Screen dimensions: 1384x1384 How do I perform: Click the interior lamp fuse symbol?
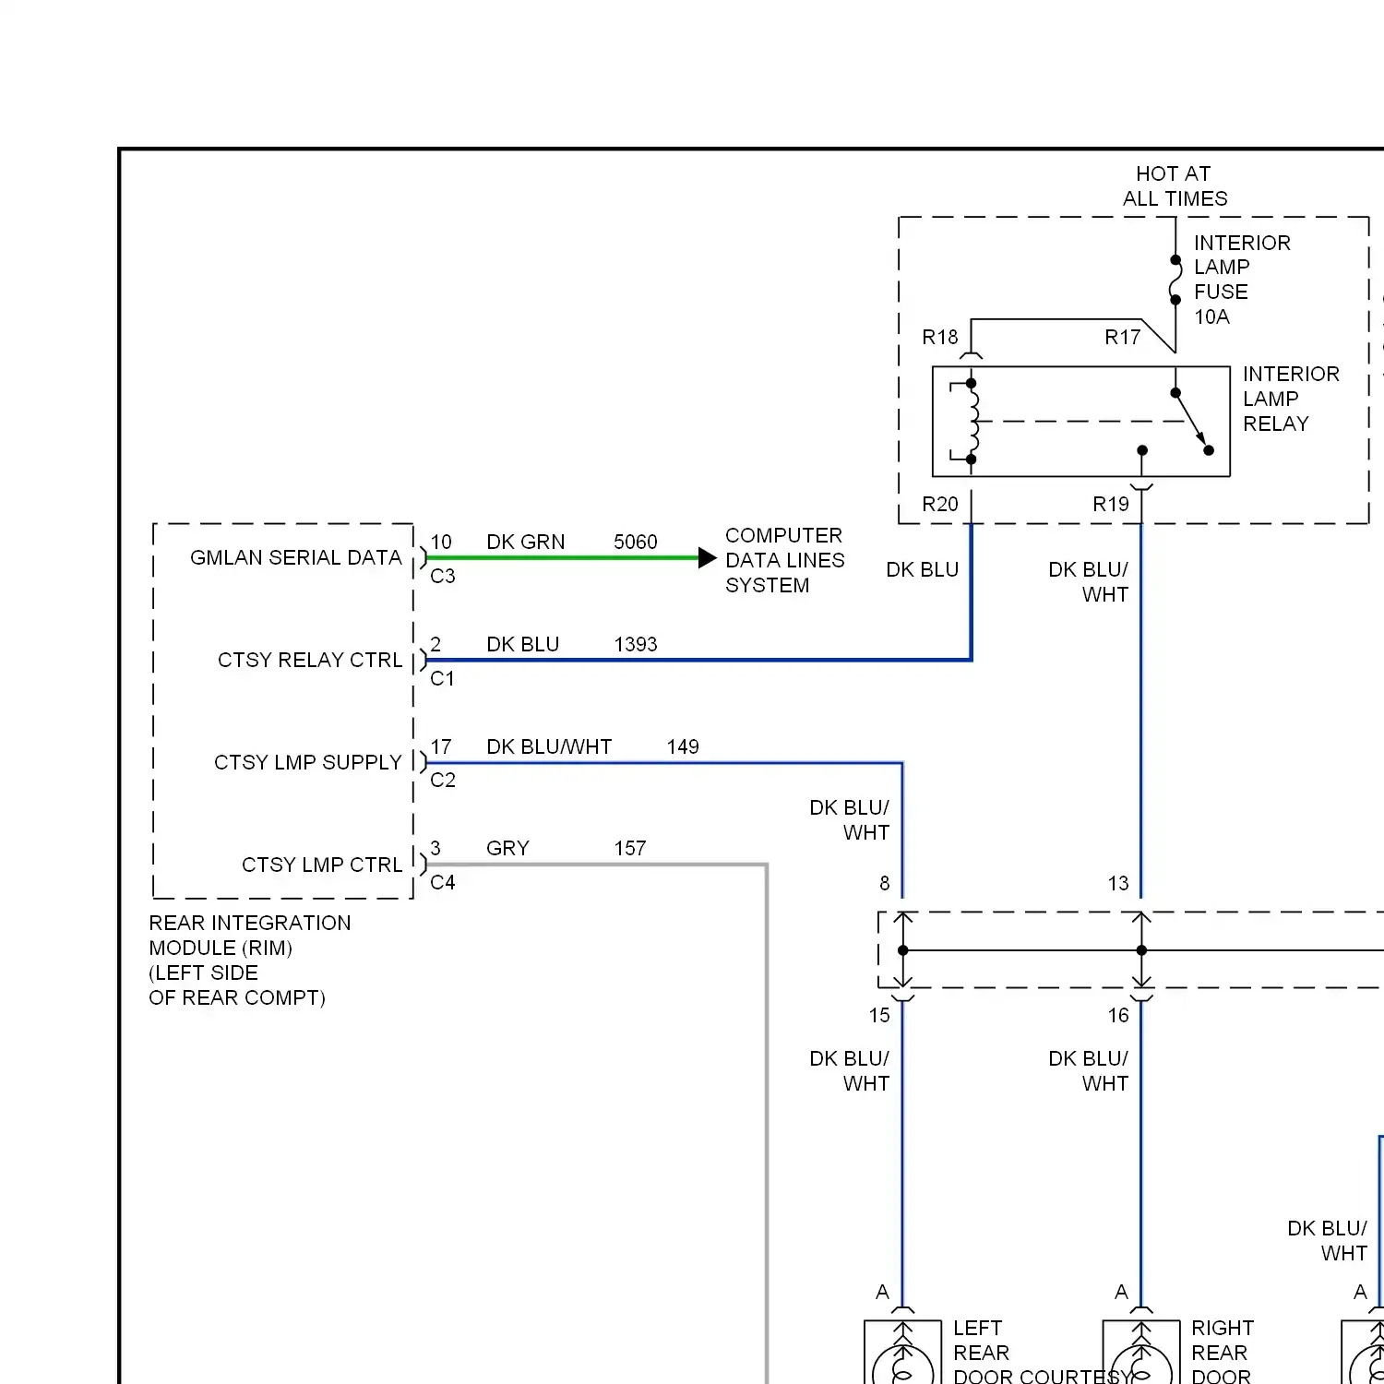tap(1175, 280)
